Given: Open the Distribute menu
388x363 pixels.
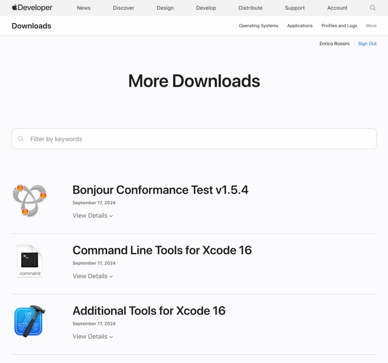Looking at the screenshot, I should 250,8.
